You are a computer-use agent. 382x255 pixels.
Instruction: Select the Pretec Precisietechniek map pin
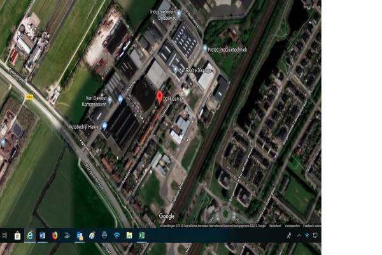(204, 48)
